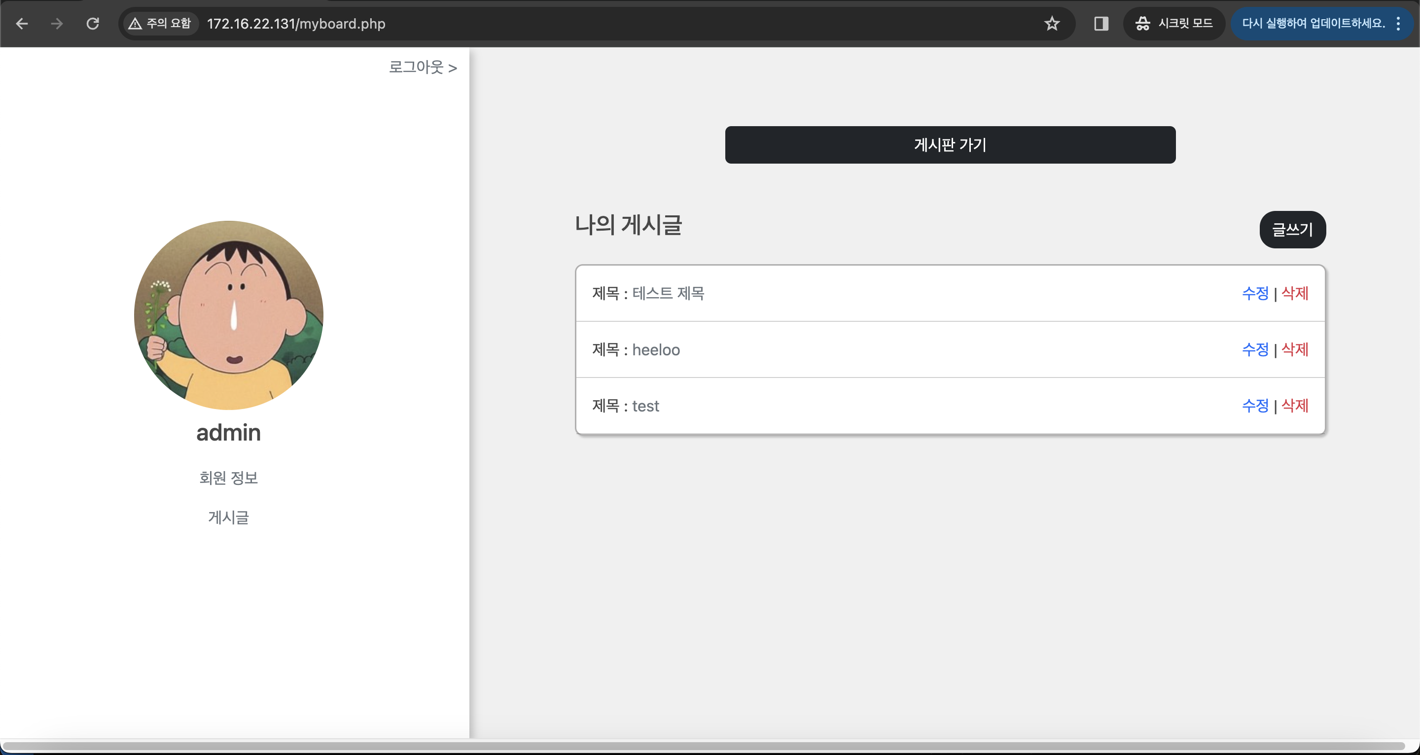Open post titled heeloo
Image resolution: width=1420 pixels, height=755 pixels.
point(656,350)
